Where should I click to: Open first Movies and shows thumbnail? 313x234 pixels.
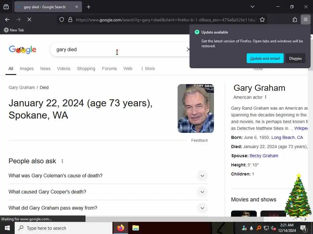point(244,214)
